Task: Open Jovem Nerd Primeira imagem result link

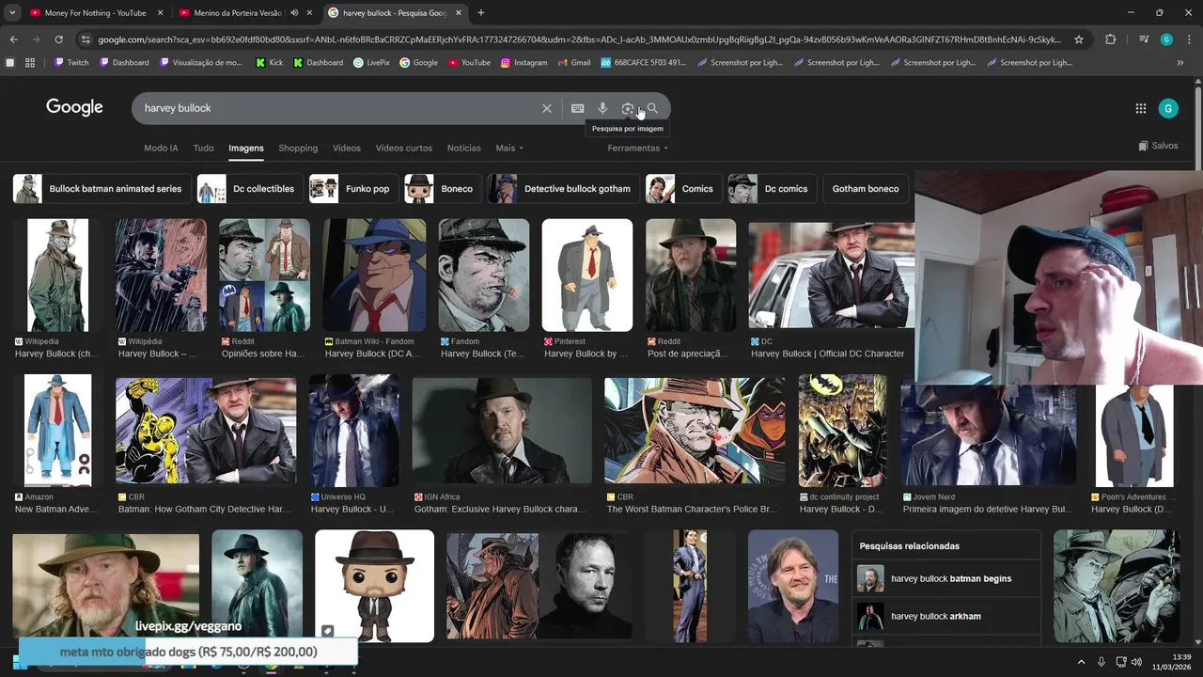Action: (988, 509)
